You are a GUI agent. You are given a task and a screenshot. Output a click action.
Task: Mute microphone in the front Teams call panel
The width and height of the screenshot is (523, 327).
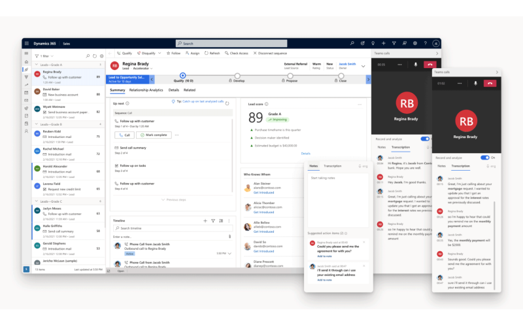tap(476, 84)
